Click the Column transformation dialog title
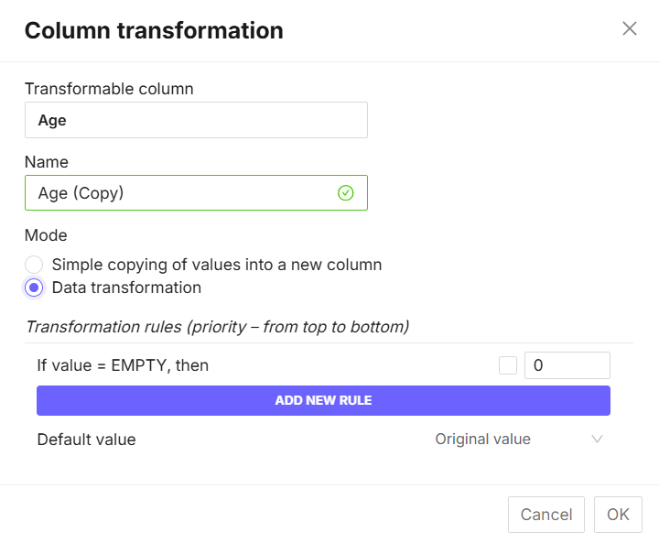659x543 pixels. [x=154, y=30]
